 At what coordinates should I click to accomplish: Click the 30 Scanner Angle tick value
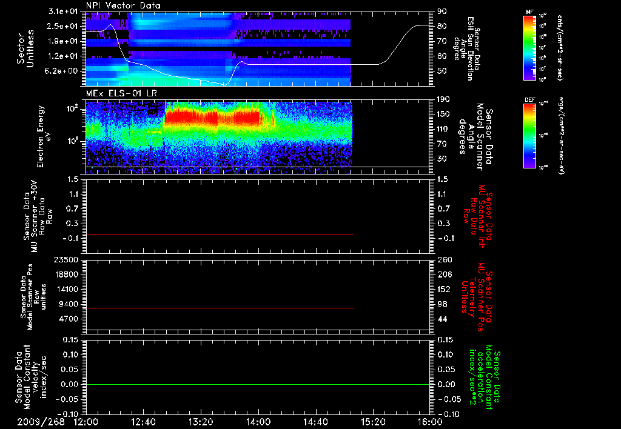click(x=442, y=159)
